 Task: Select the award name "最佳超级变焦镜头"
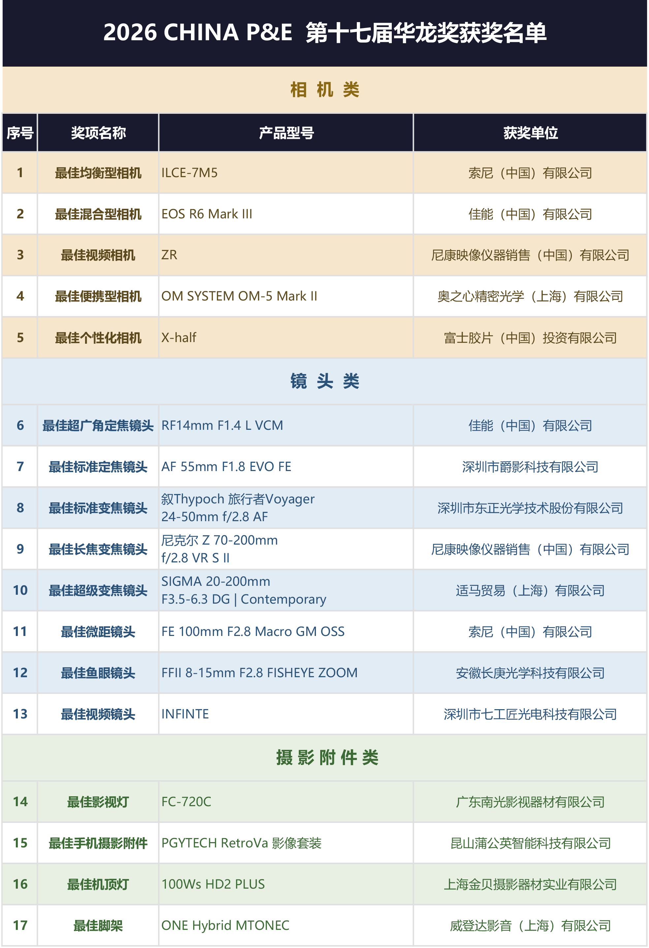click(x=98, y=591)
